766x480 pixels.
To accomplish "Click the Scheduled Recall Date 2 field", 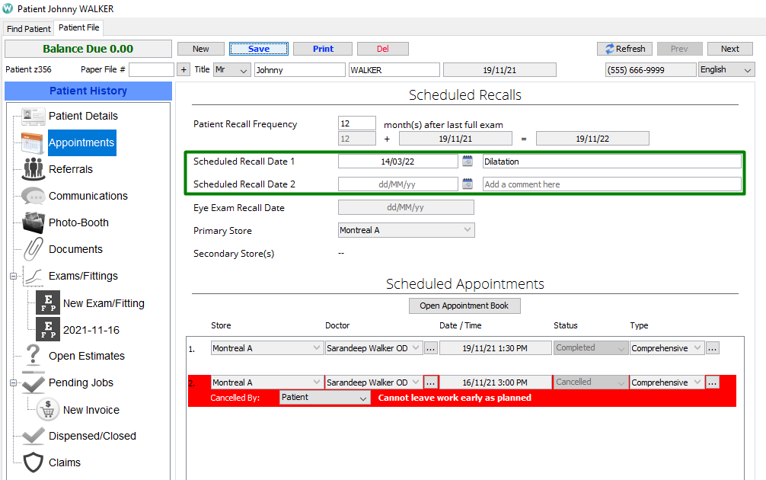I will tap(397, 184).
